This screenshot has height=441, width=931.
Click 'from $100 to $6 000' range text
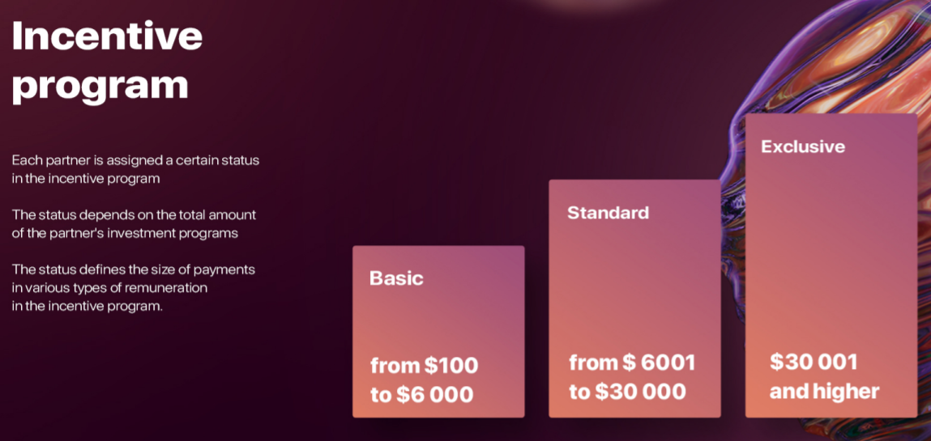click(424, 380)
